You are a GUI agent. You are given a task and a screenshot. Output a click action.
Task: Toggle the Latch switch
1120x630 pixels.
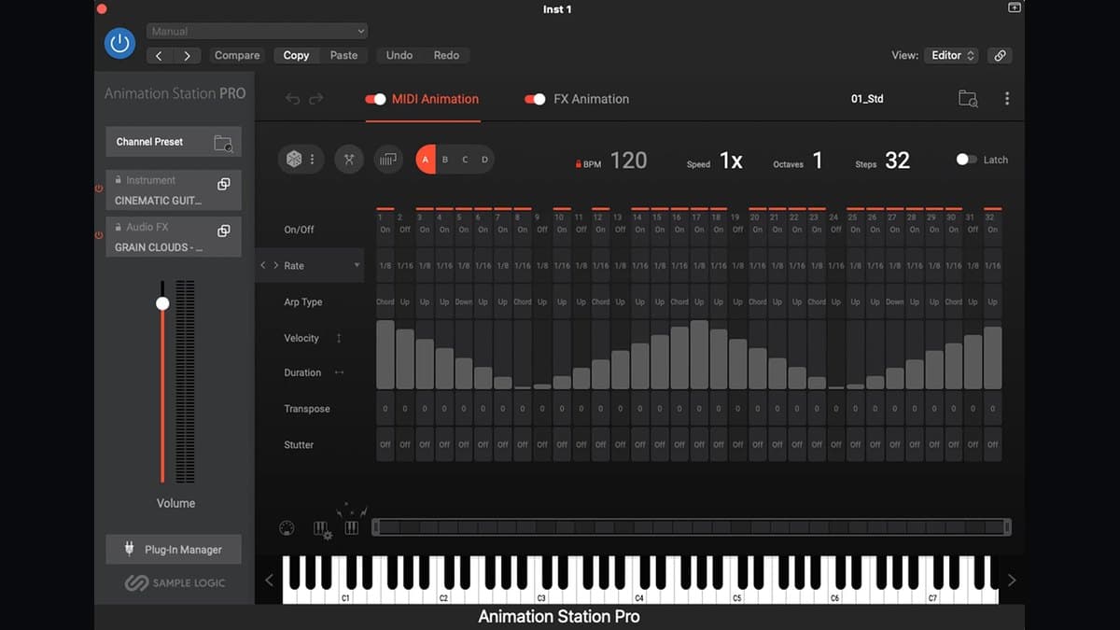click(967, 160)
